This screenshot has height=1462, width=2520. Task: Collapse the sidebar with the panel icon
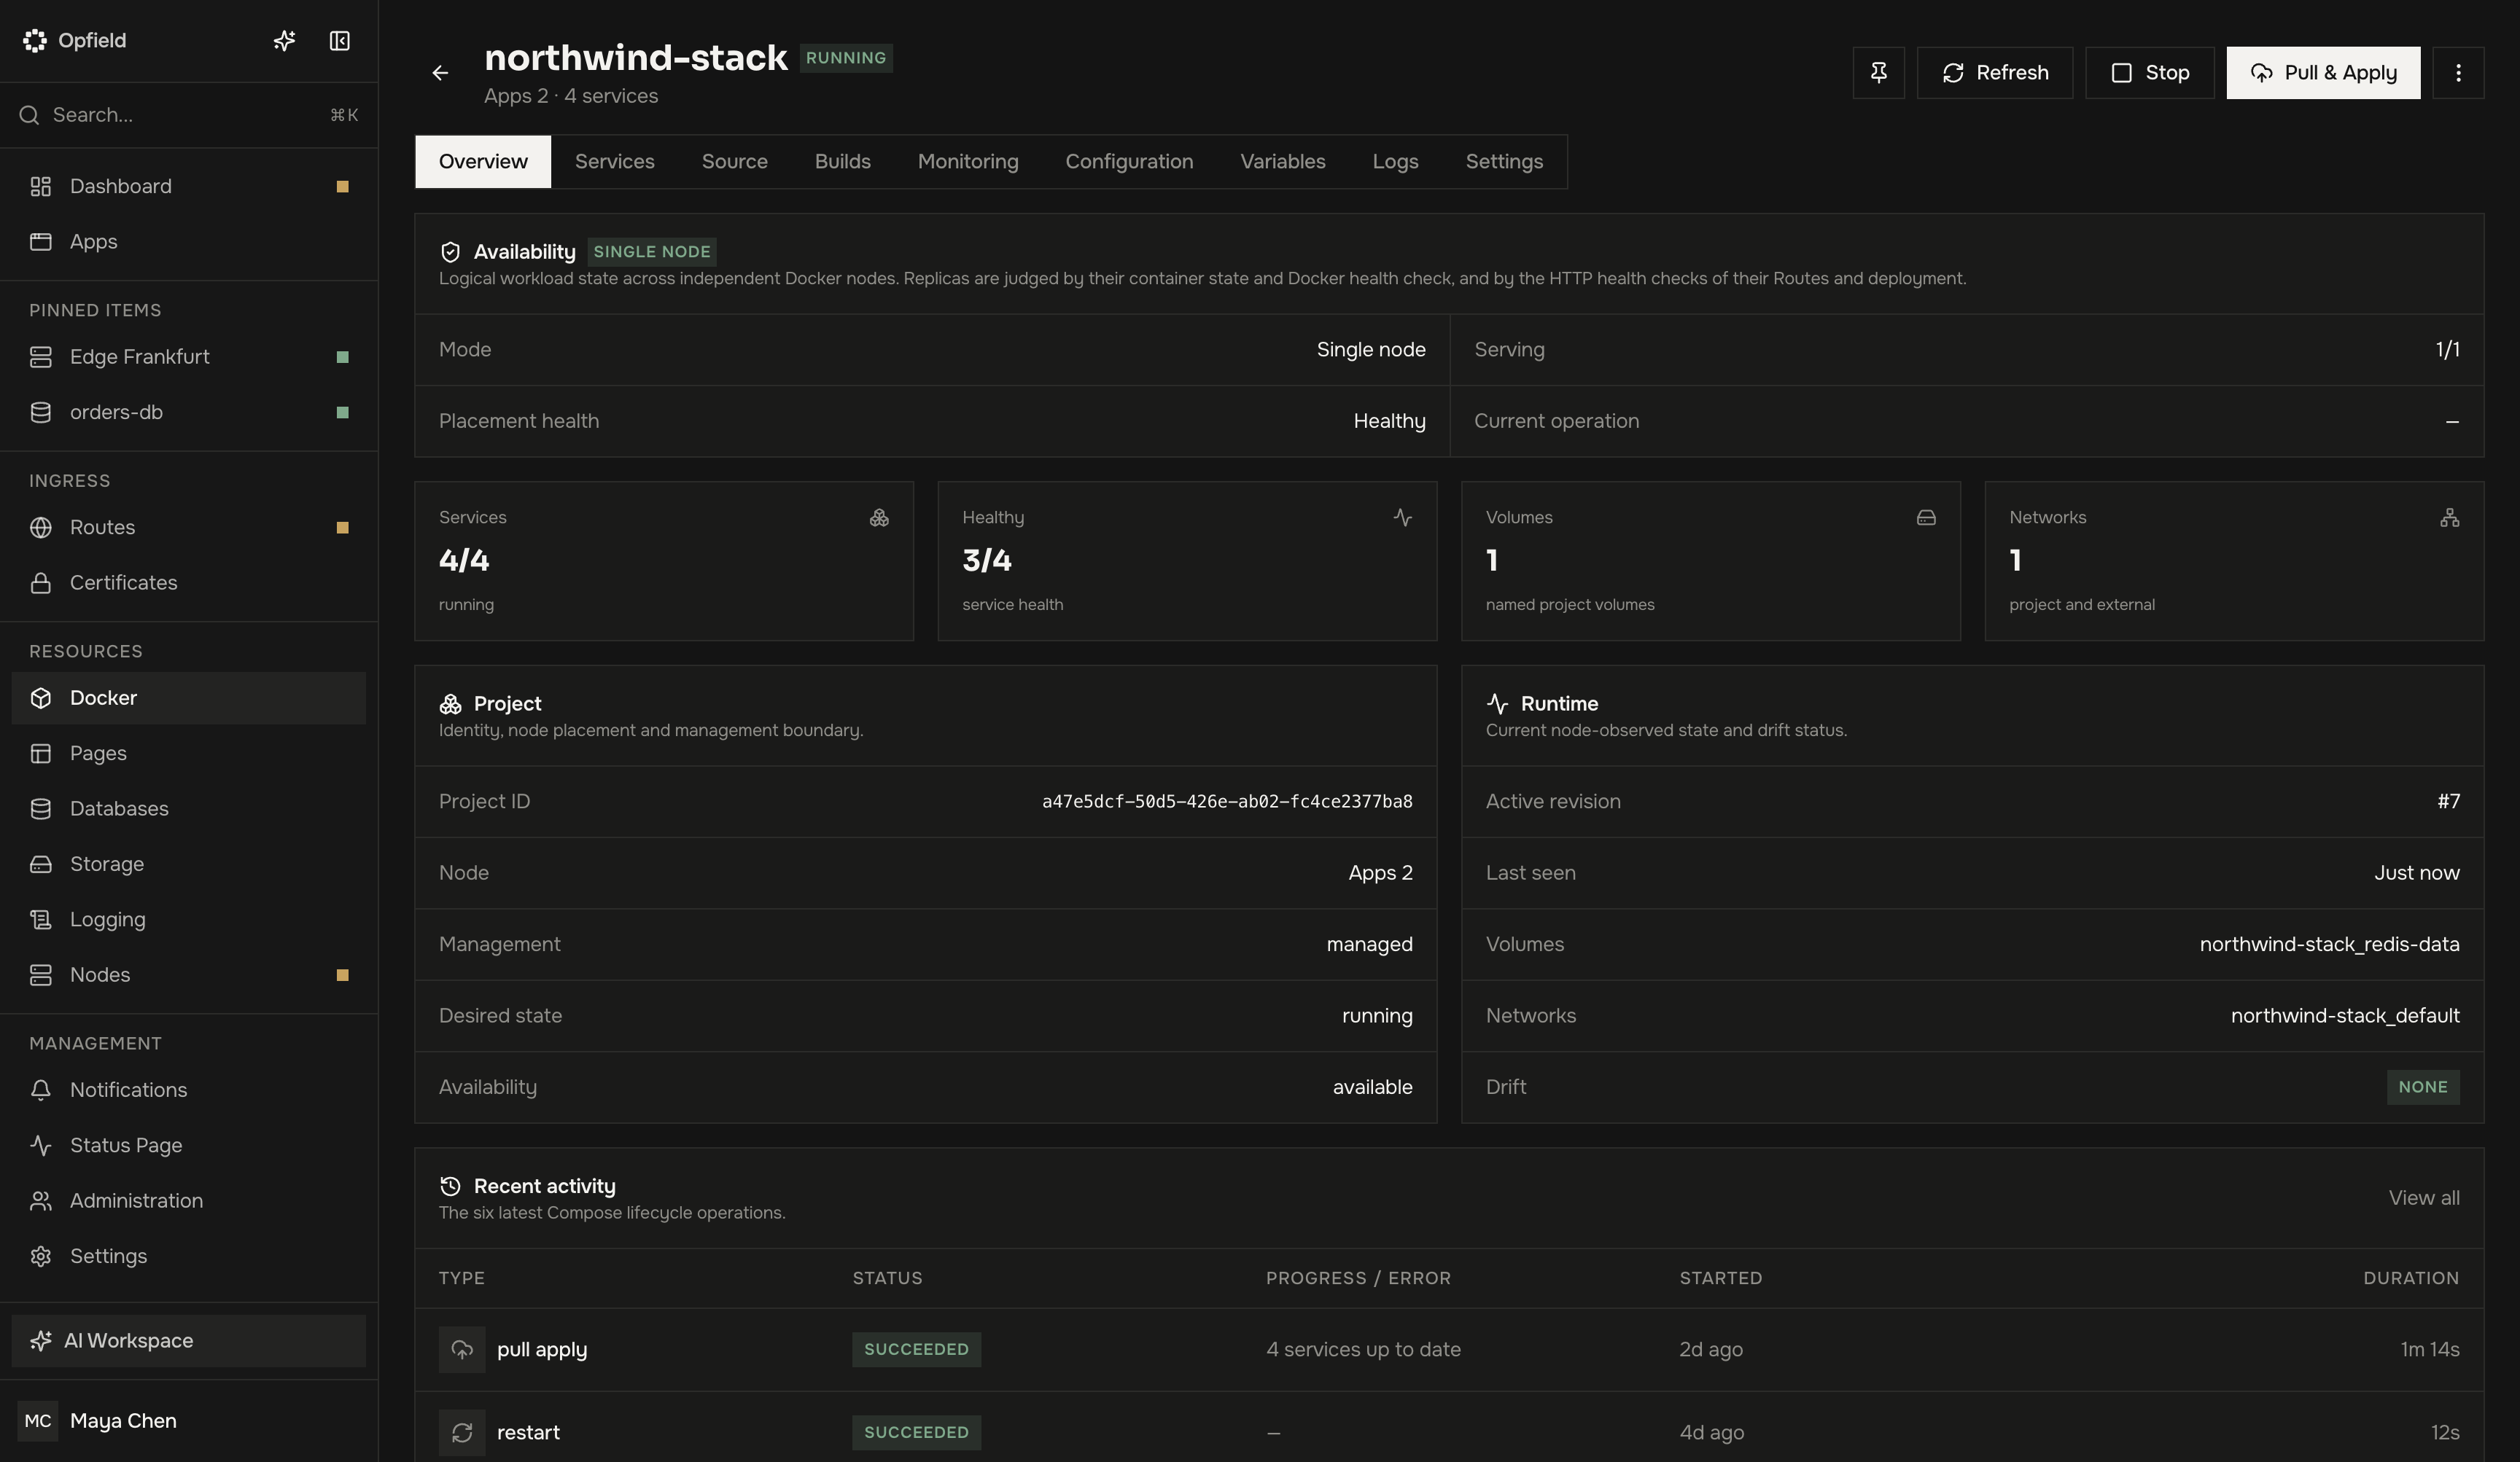340,41
